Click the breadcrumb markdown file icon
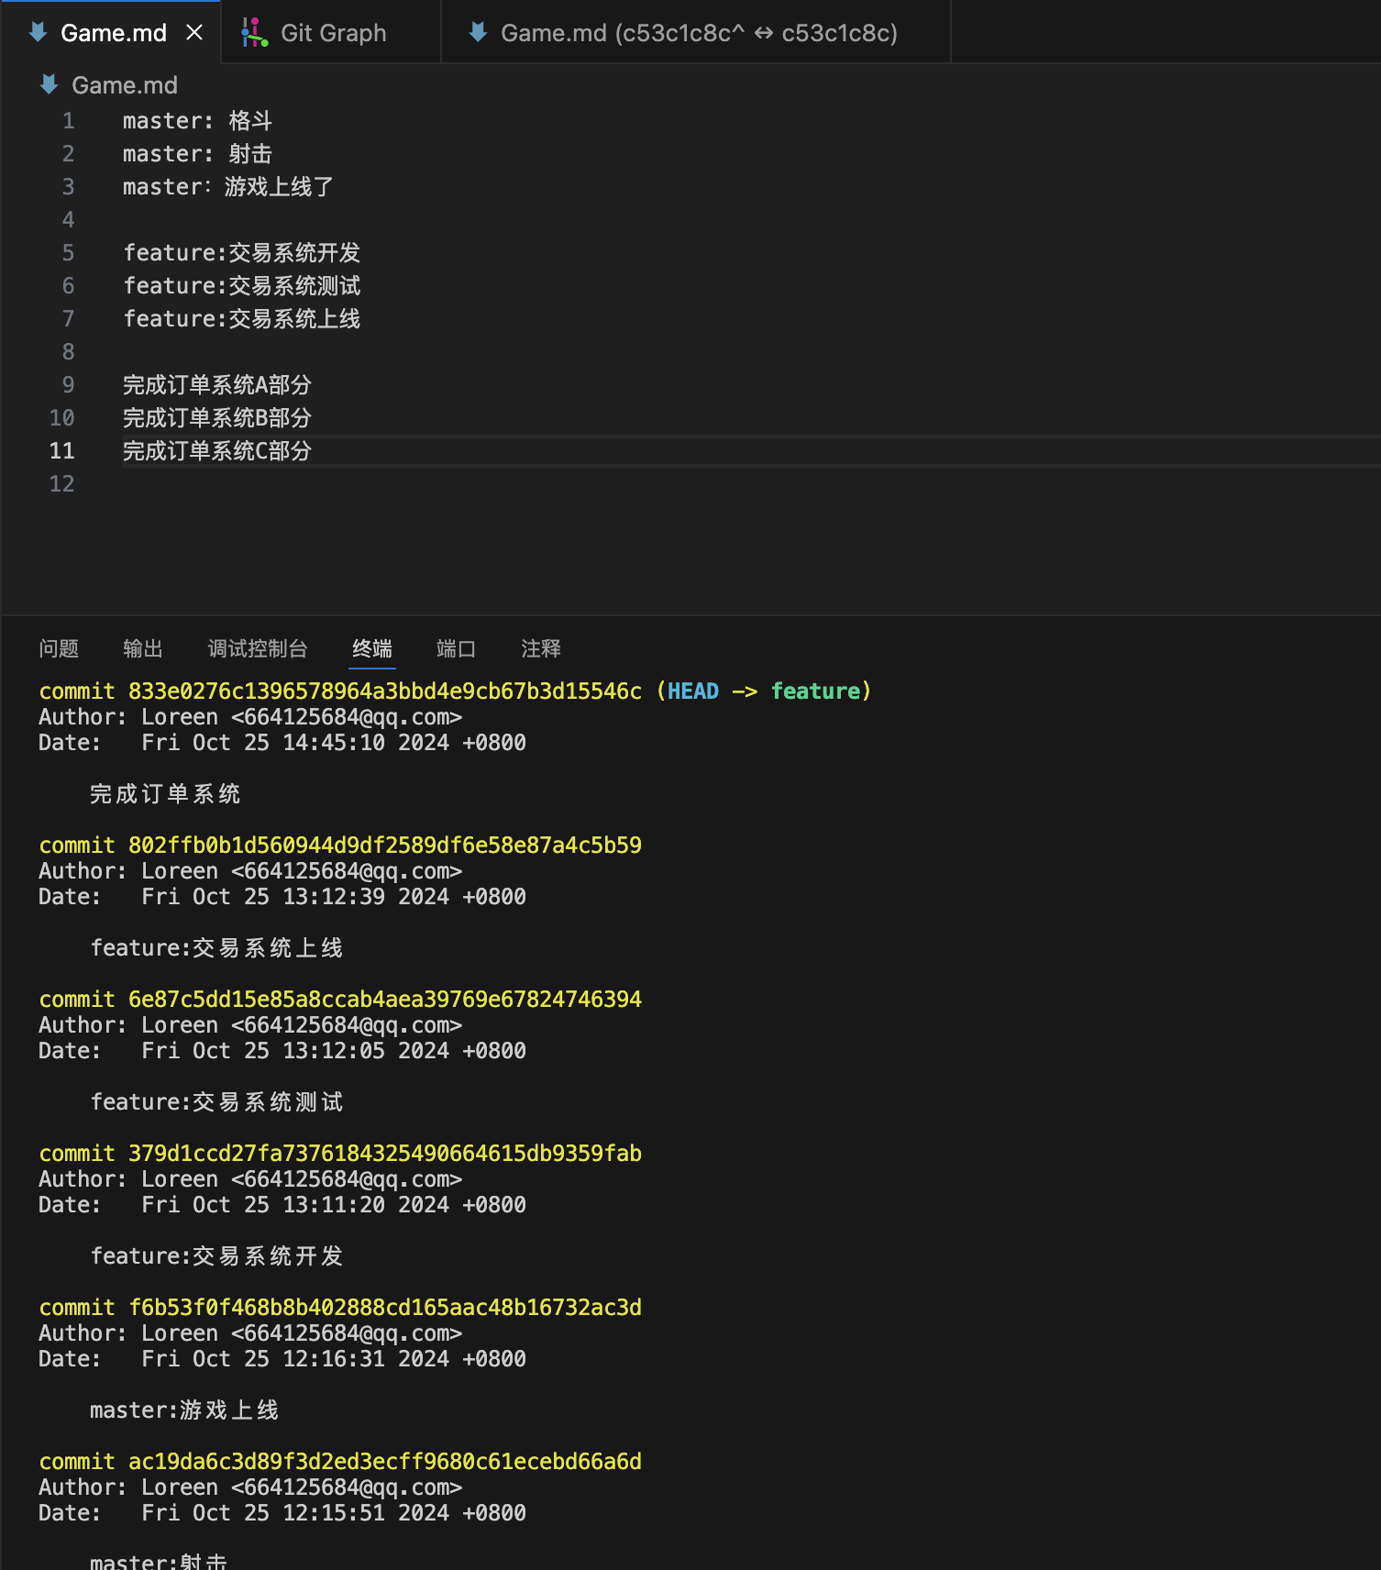1381x1570 pixels. click(50, 85)
